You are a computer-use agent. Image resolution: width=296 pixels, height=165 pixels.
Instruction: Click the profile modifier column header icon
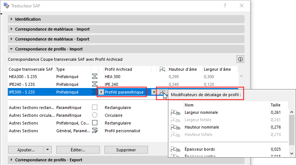pos(162,69)
